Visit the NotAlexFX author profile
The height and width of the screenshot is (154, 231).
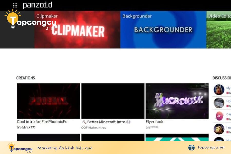coord(26,127)
